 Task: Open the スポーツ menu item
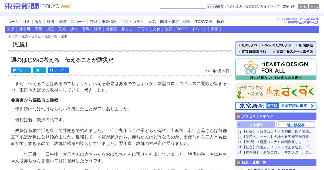tap(78, 22)
